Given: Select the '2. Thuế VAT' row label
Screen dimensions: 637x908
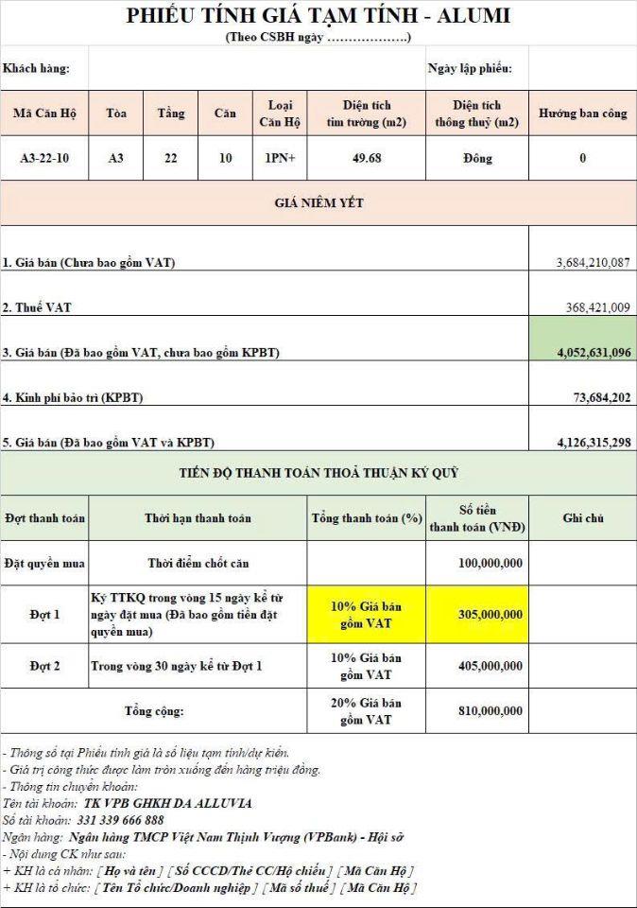Looking at the screenshot, I should (x=37, y=307).
